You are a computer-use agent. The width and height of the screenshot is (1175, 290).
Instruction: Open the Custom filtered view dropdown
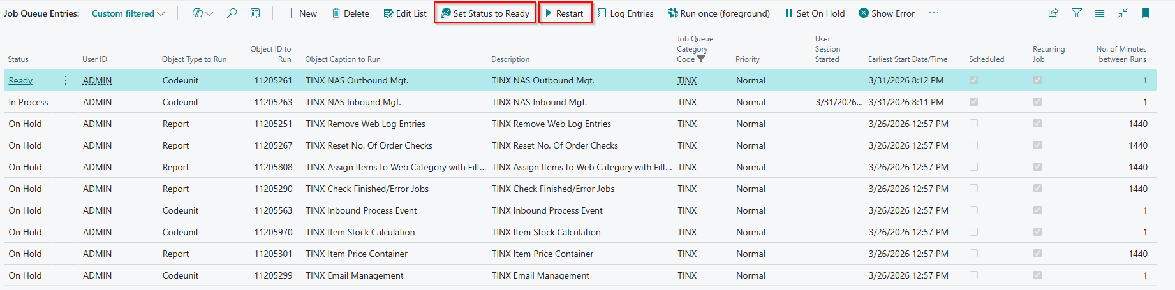point(128,13)
